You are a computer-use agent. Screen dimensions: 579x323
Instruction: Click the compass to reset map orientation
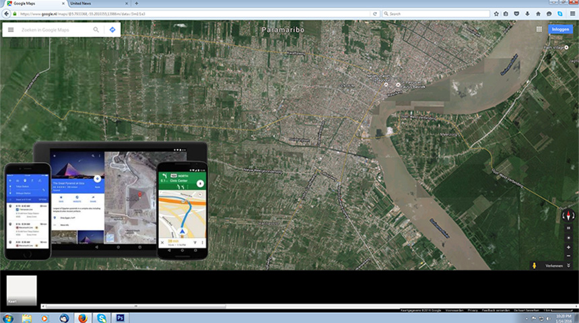point(569,215)
